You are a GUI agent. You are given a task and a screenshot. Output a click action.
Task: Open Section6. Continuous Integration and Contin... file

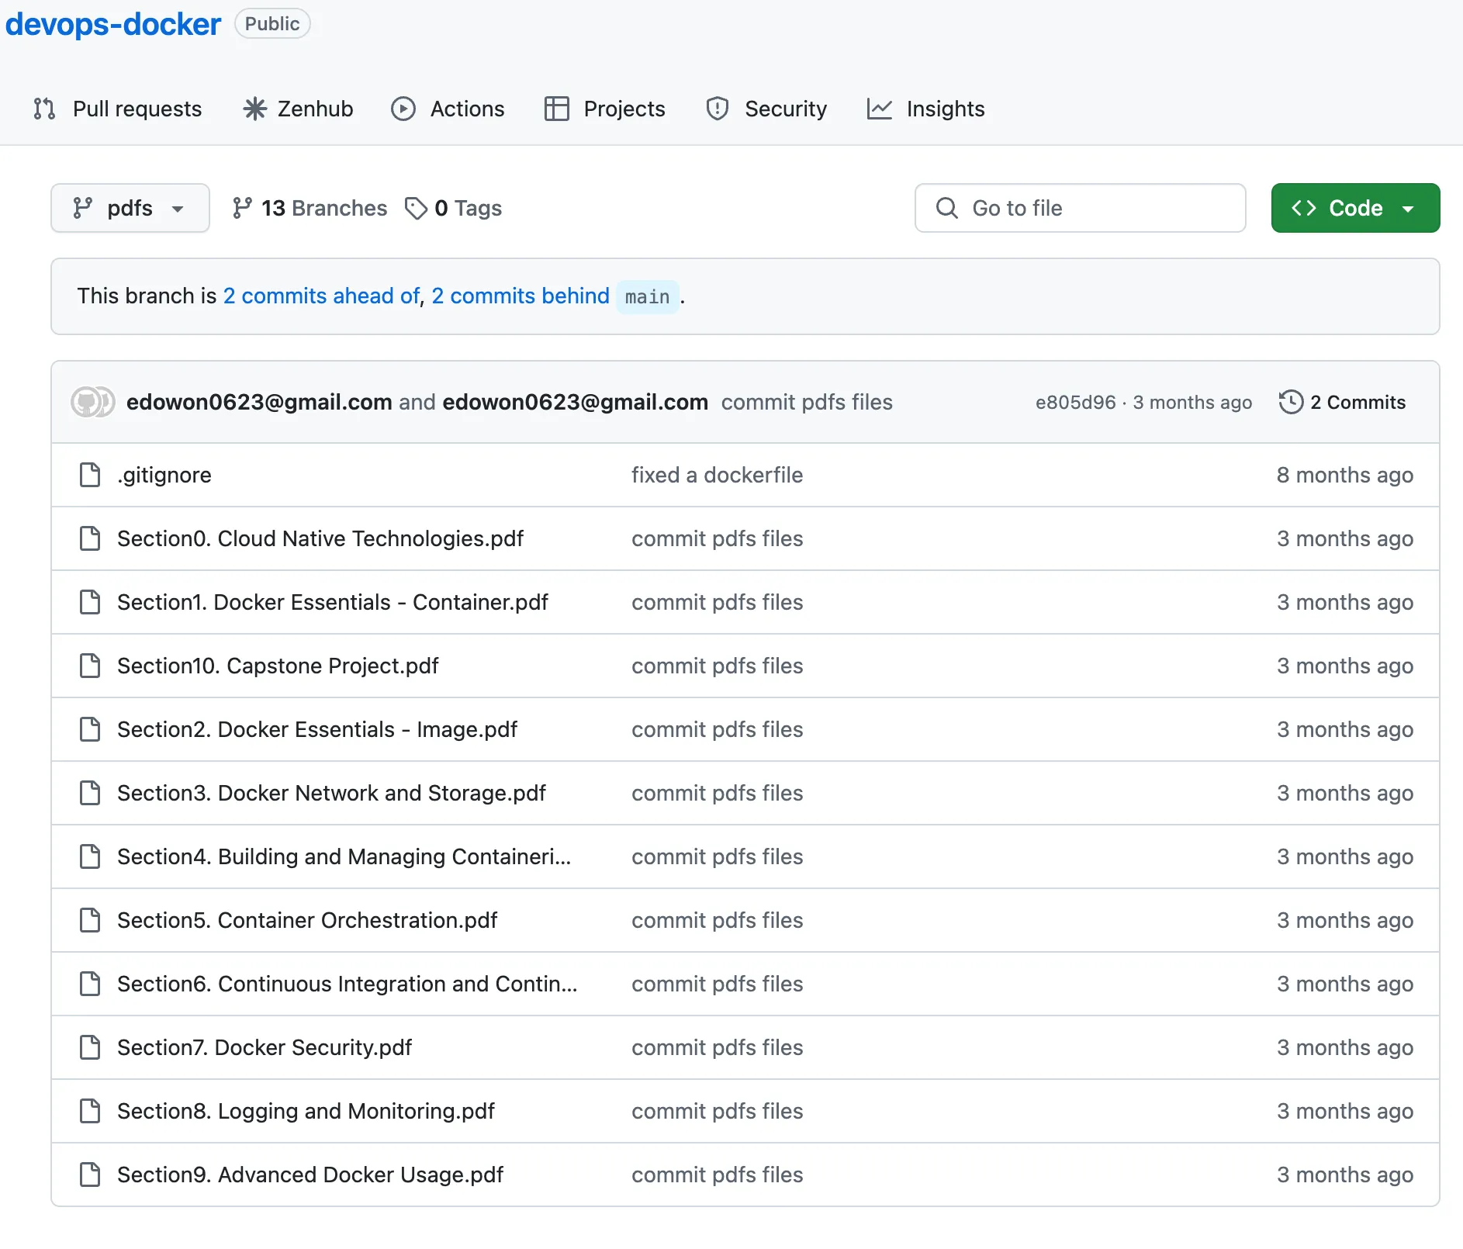click(x=348, y=984)
